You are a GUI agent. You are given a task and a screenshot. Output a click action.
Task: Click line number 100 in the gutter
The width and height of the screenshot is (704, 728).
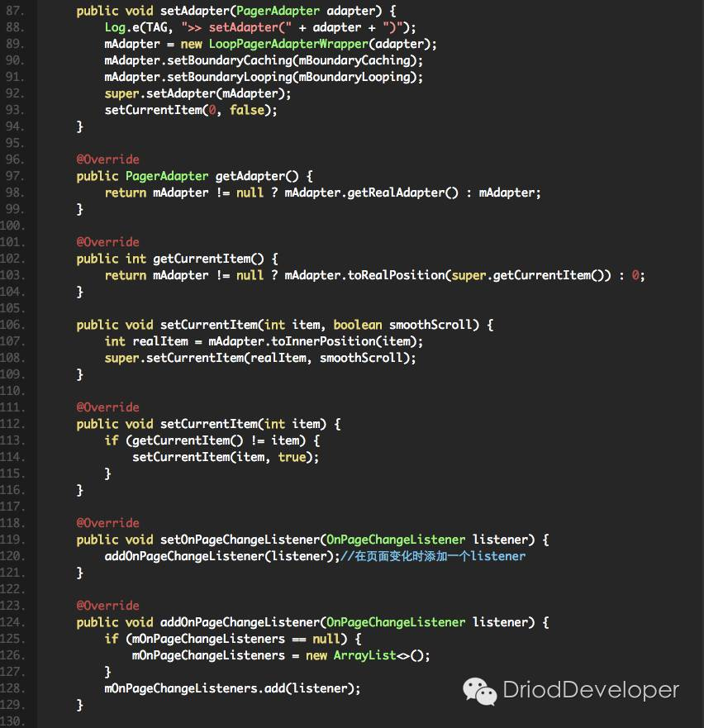tap(12, 226)
